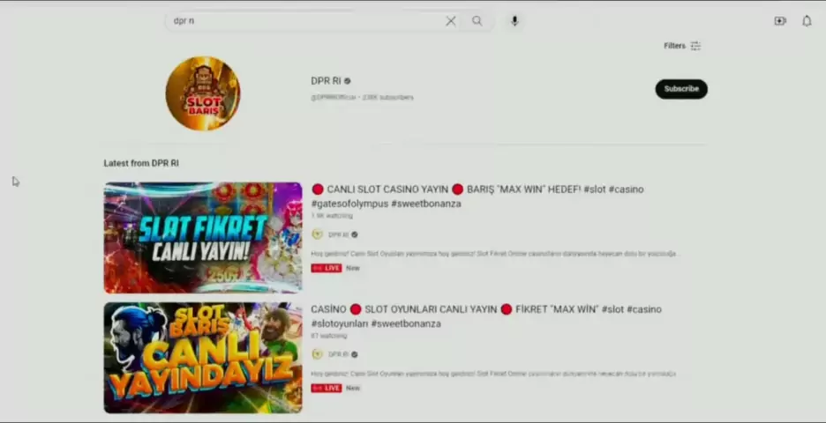Open the DPR RI channel name link
The image size is (826, 423).
326,81
